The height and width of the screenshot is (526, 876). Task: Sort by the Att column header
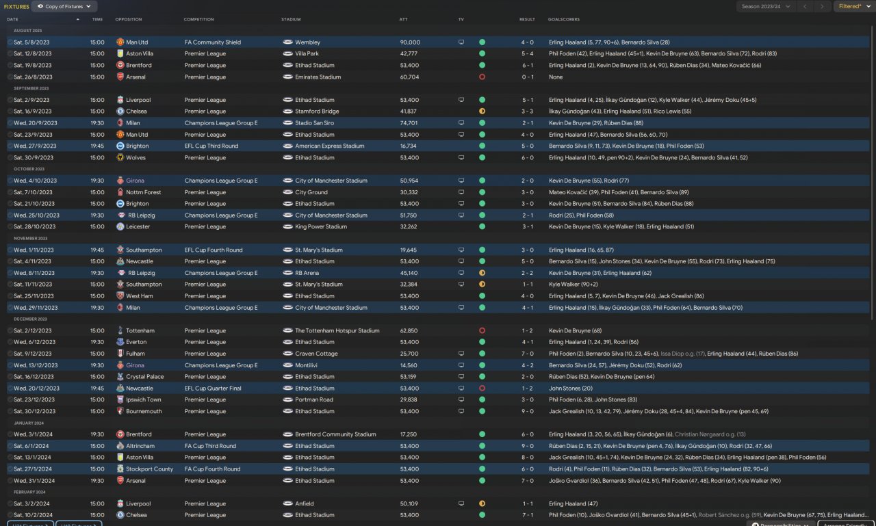[404, 19]
